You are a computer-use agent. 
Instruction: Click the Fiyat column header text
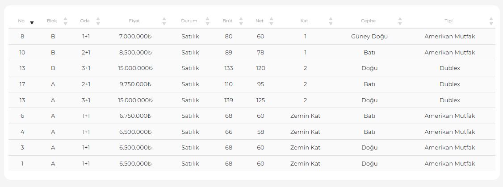pyautogui.click(x=134, y=21)
